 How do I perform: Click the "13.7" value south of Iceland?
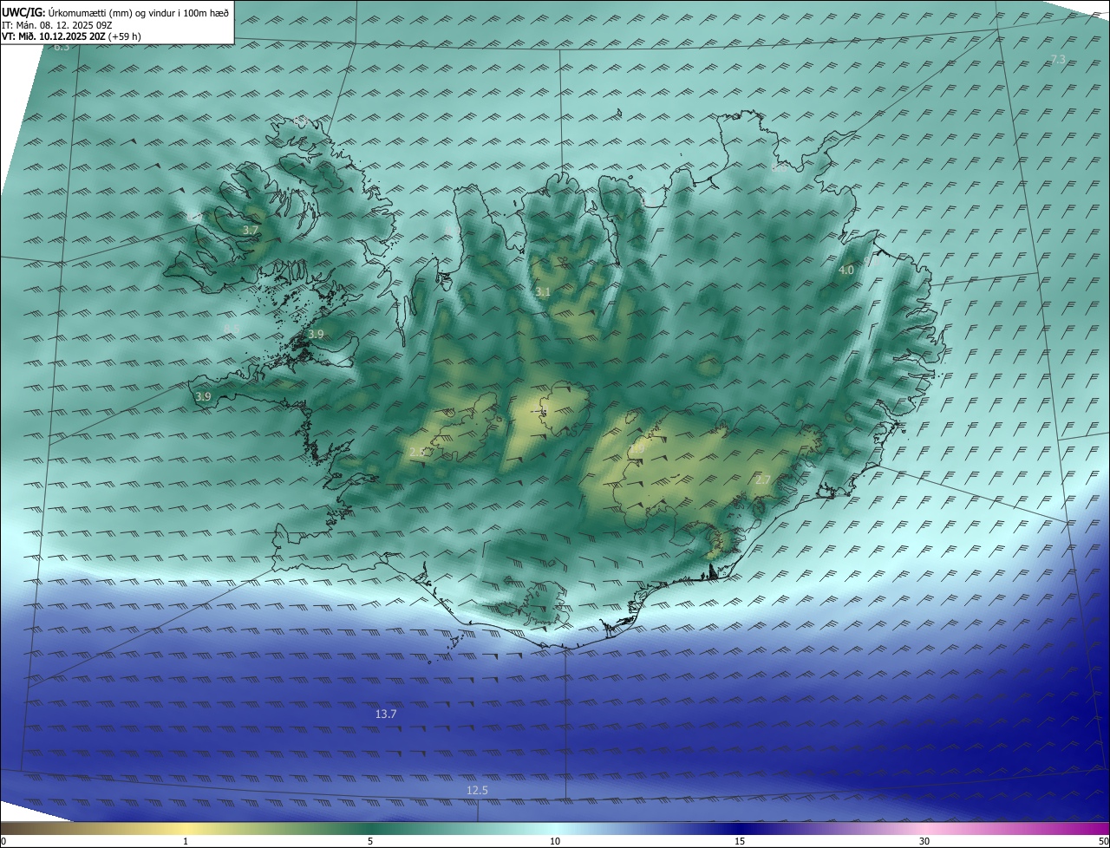386,714
